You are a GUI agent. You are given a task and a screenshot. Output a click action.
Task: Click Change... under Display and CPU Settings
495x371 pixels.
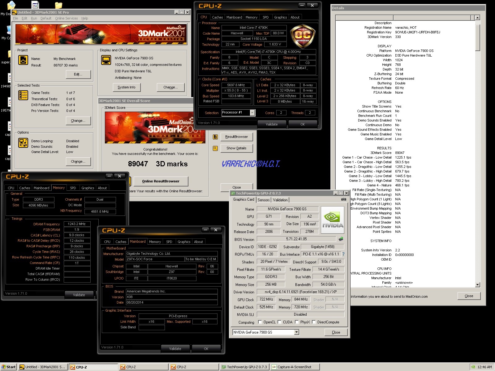[170, 87]
